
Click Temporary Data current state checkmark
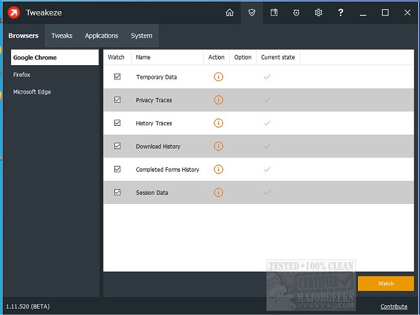pos(267,77)
